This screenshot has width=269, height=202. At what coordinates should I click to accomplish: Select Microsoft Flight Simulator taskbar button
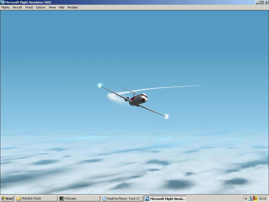click(165, 199)
